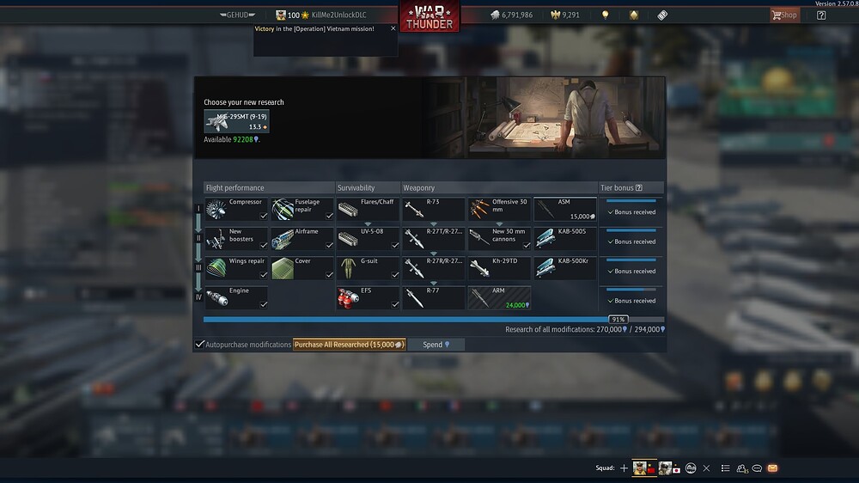Select the KAB-500Kr bomb modification
The width and height of the screenshot is (859, 483).
pos(565,269)
